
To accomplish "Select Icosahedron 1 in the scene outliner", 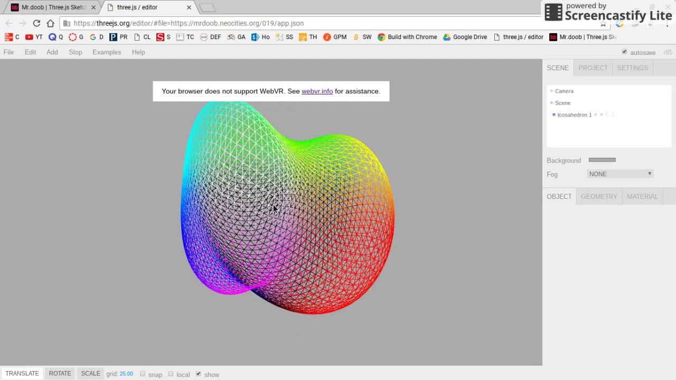I will [574, 115].
